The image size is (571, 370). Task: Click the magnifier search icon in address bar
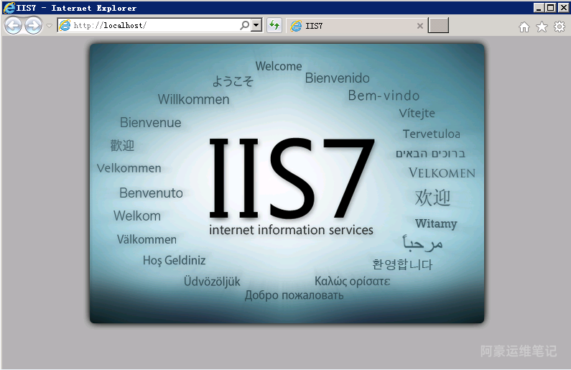click(244, 26)
